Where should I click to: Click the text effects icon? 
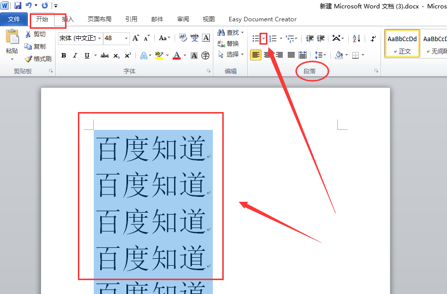point(144,56)
